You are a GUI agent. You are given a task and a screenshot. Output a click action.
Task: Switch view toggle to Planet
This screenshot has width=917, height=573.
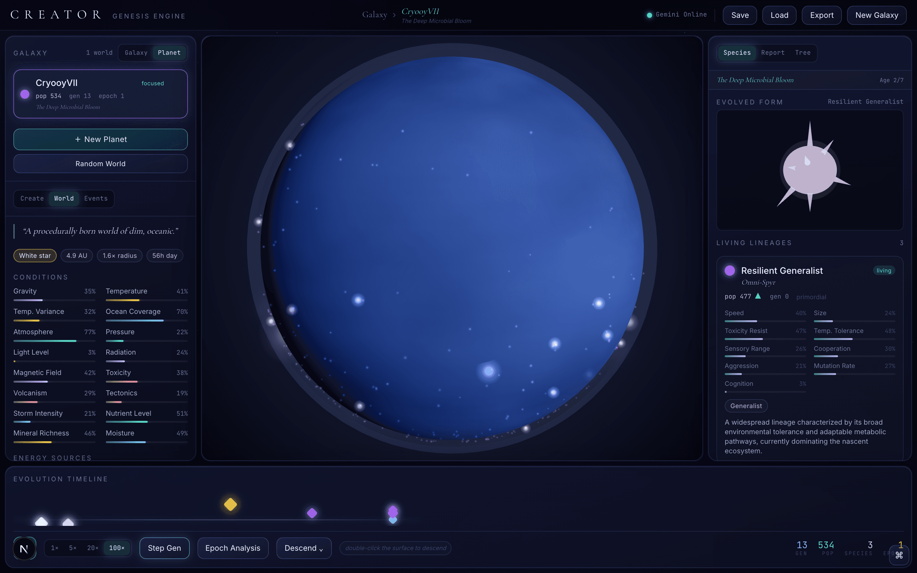coord(169,53)
